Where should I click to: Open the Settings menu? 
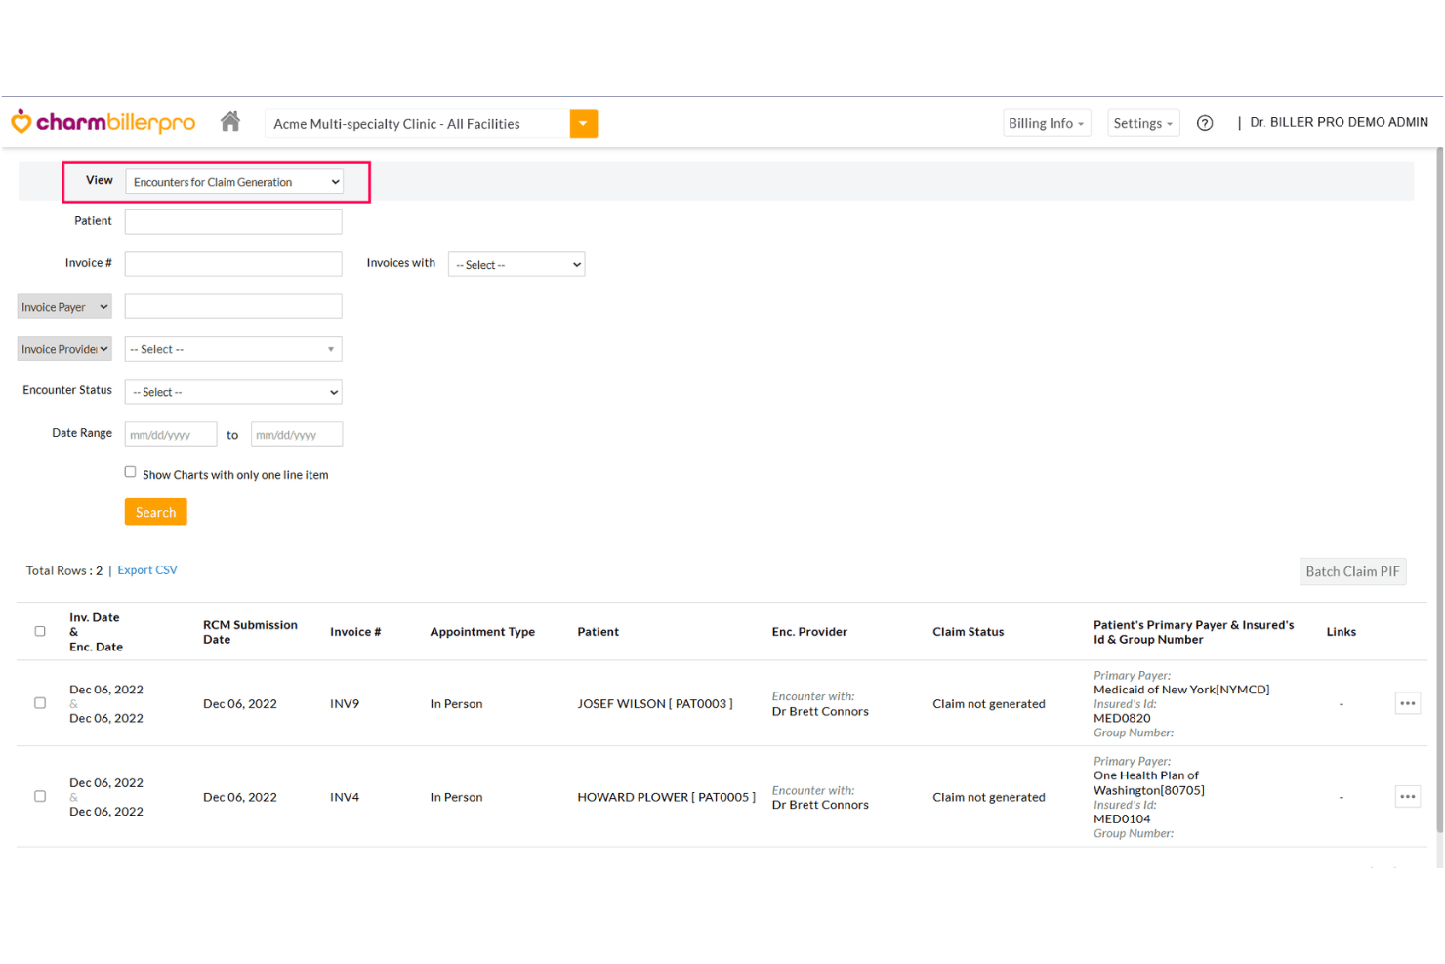click(x=1143, y=123)
